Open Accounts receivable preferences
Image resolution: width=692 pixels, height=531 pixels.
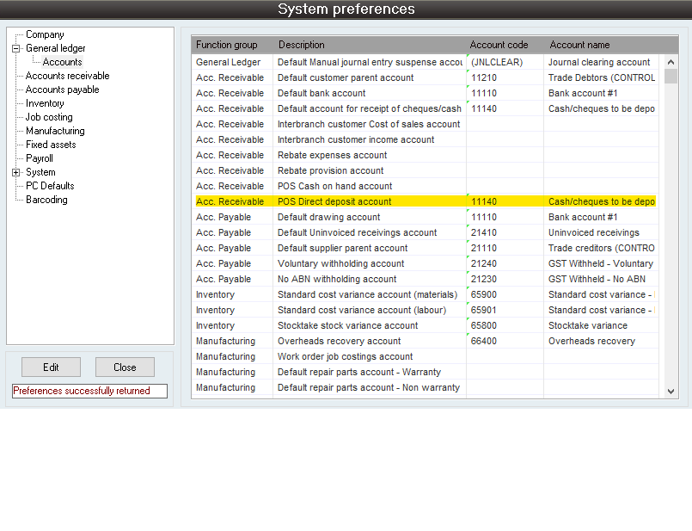click(x=67, y=76)
